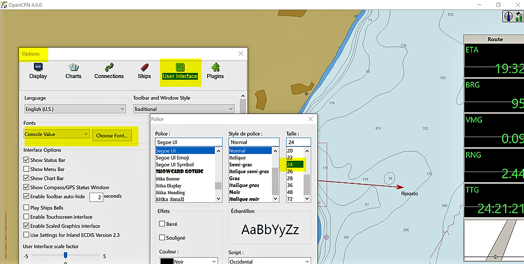Enable Inland ECDIS Version 2.3 settings

click(x=26, y=235)
